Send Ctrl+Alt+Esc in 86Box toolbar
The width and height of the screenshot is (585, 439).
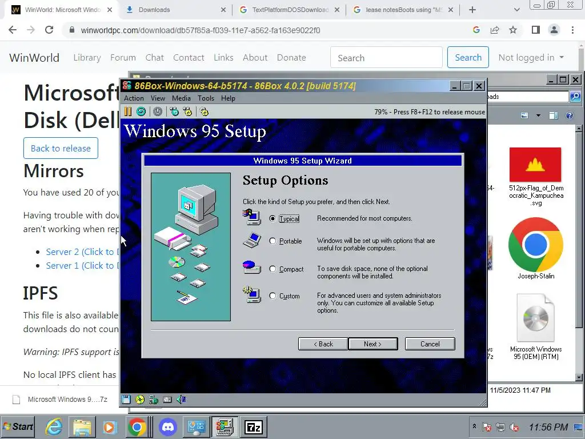coord(187,111)
